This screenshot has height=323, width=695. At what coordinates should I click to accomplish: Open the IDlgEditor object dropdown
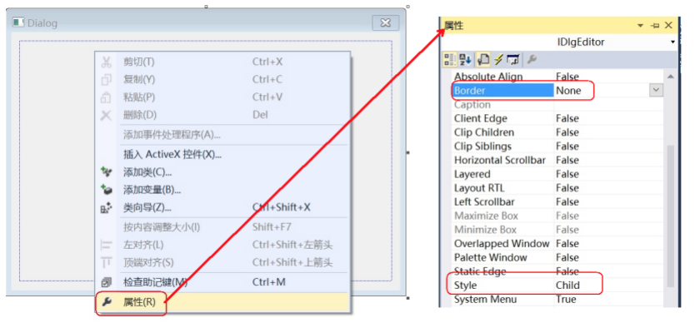tap(672, 42)
